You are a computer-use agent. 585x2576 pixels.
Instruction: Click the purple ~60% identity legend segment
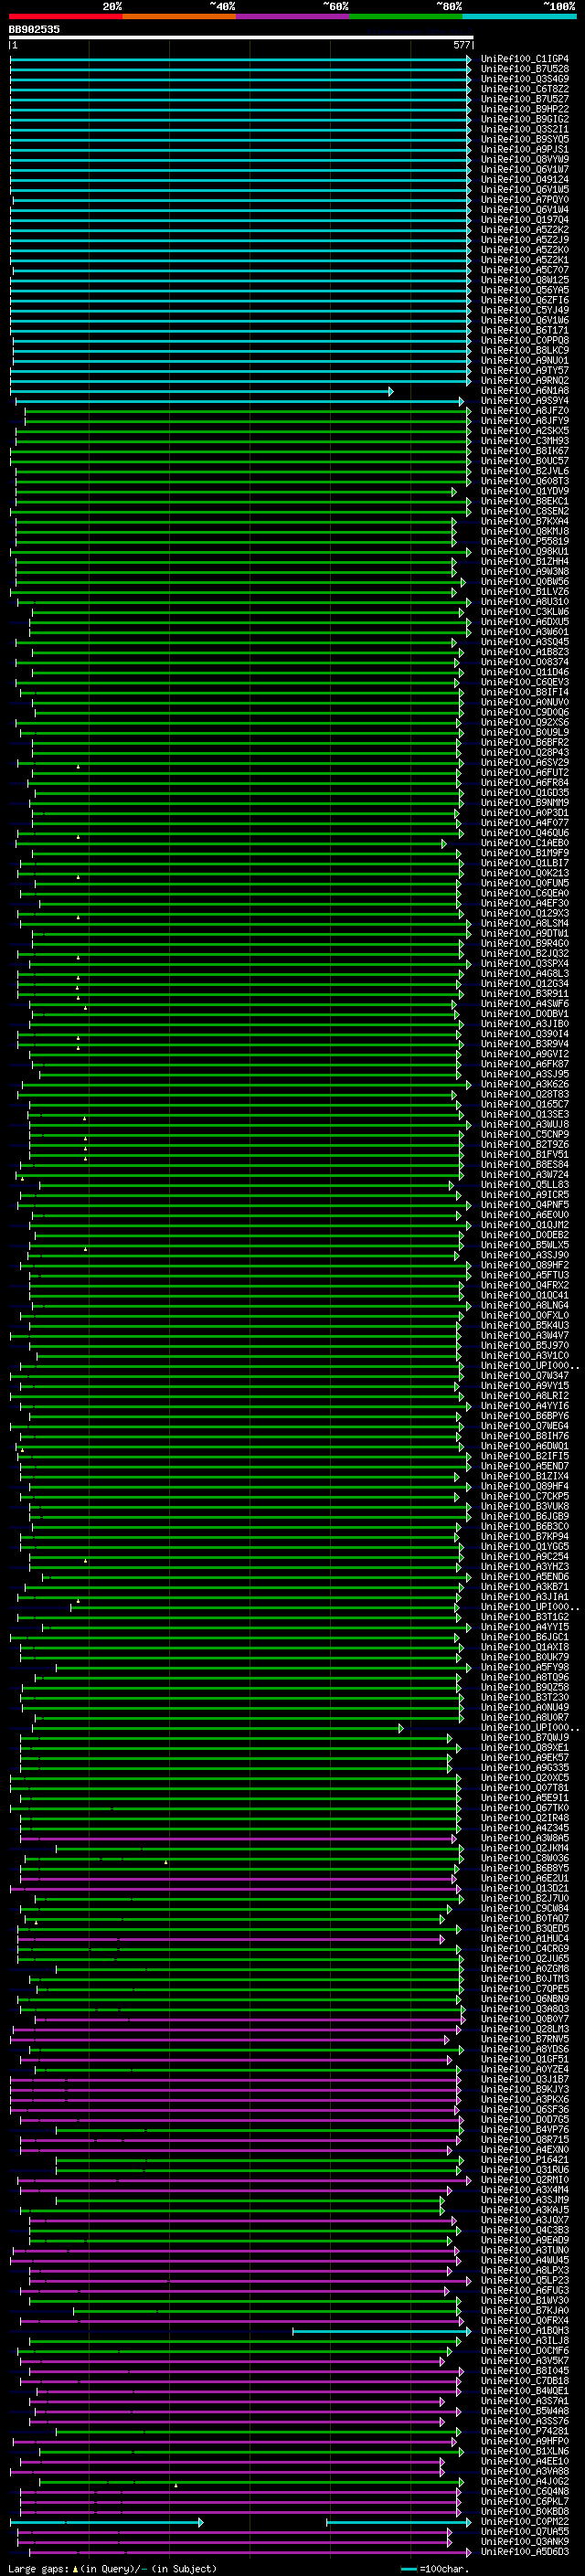click(x=292, y=16)
